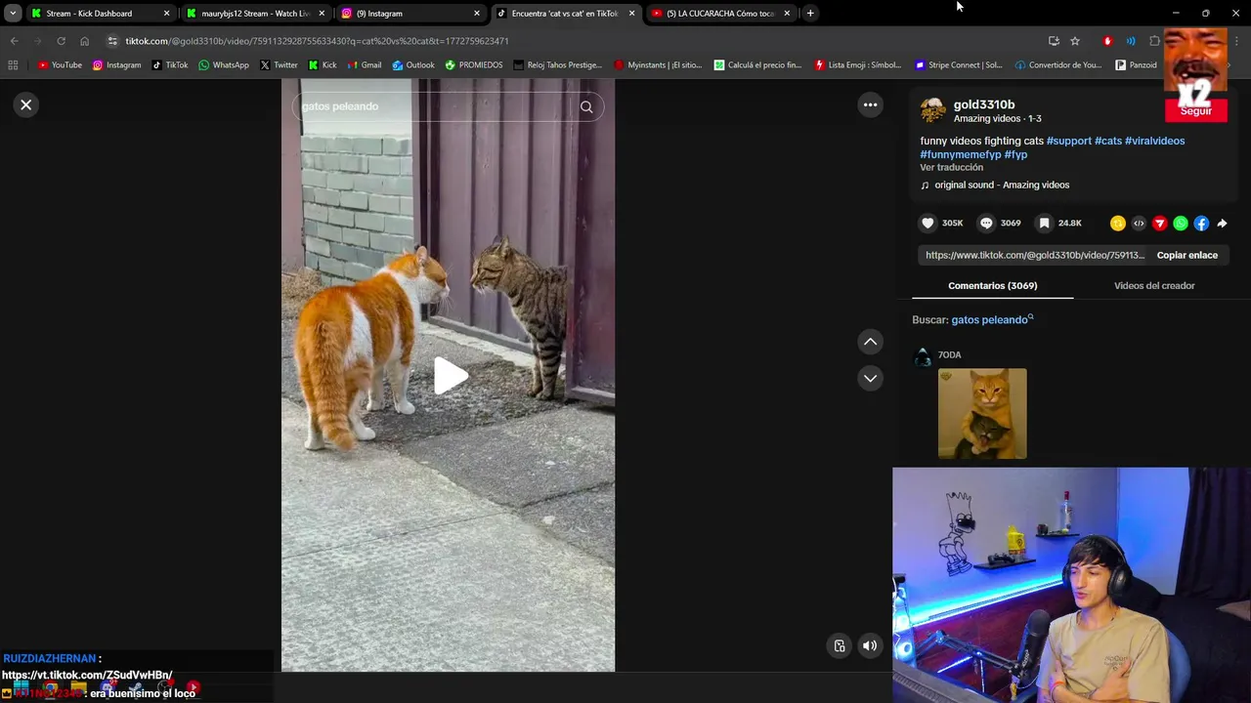Screen dimensions: 1251x703
Task: Open comments via the speech bubble icon
Action: point(986,223)
